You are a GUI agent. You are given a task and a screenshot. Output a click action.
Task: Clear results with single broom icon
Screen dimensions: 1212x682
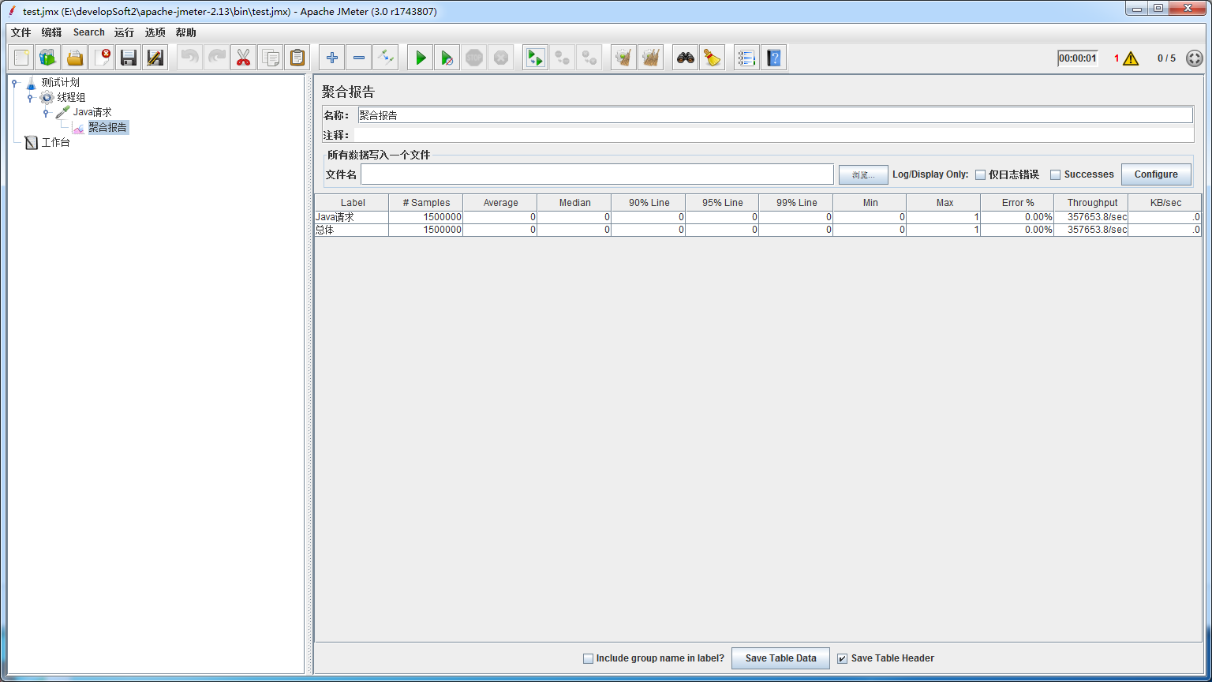[x=624, y=58]
